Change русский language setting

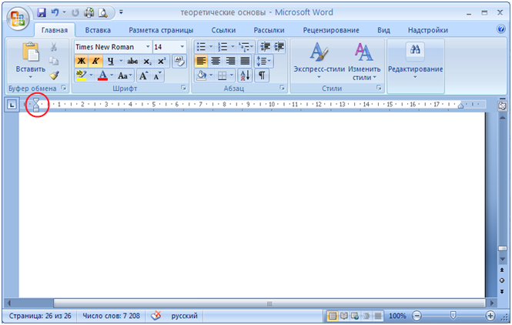pos(184,316)
